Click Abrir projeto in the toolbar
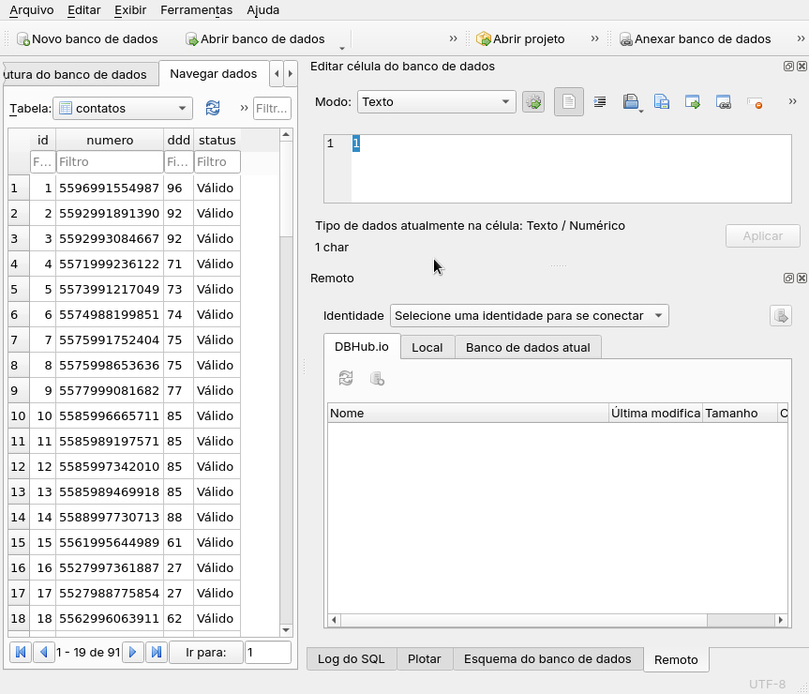Image resolution: width=809 pixels, height=694 pixels. pos(520,39)
